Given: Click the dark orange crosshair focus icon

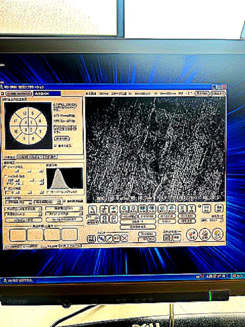Looking at the screenshot, I should [x=104, y=209].
